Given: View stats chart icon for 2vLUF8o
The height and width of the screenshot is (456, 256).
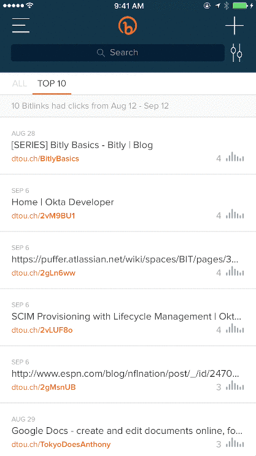Looking at the screenshot, I should 235,328.
